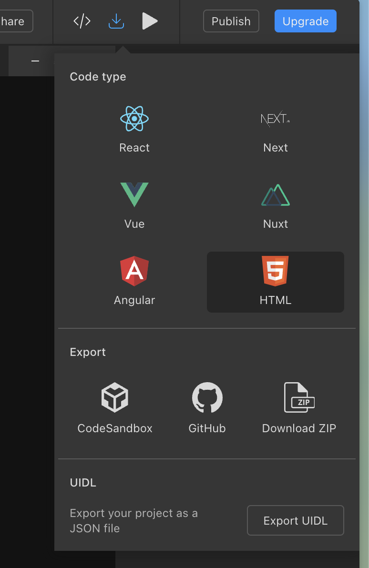Select React code type

134,129
